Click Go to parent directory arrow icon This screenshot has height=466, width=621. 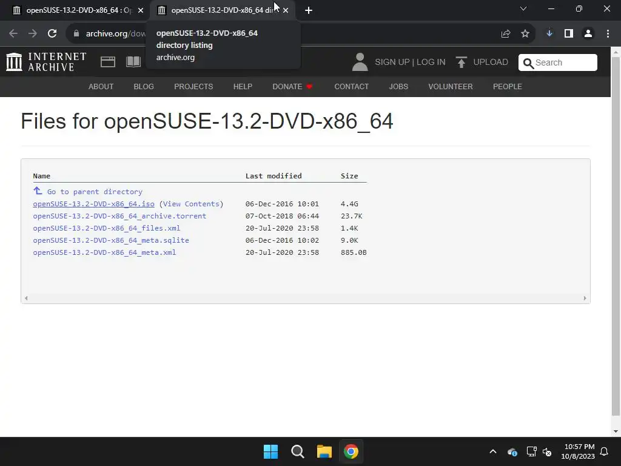coord(38,191)
